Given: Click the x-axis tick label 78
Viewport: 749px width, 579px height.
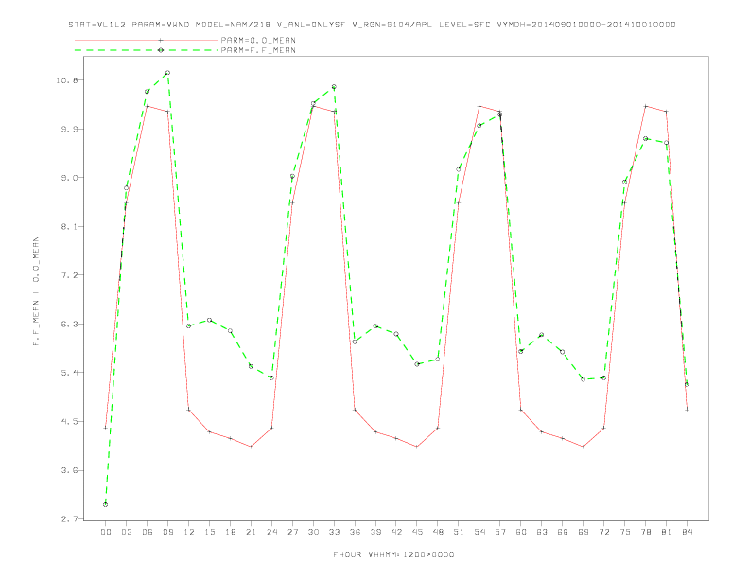Looking at the screenshot, I should click(645, 532).
